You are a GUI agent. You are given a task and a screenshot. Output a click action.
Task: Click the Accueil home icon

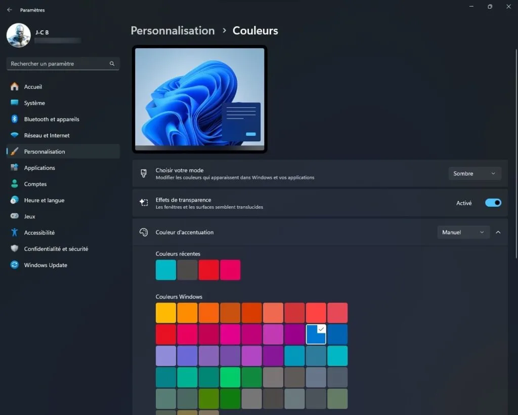pyautogui.click(x=15, y=87)
